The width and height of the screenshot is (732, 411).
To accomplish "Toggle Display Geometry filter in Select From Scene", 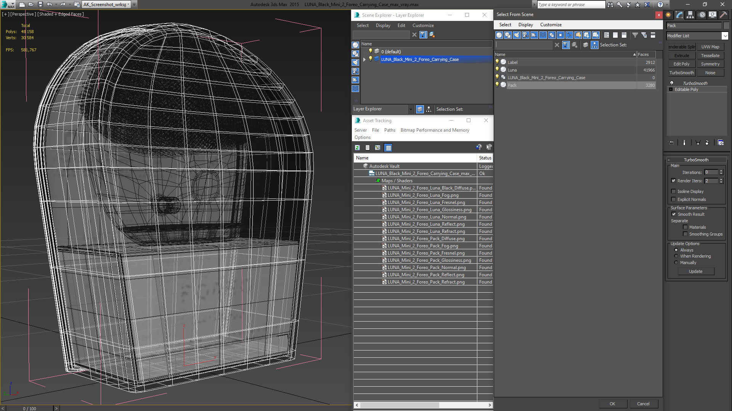I will (x=499, y=35).
